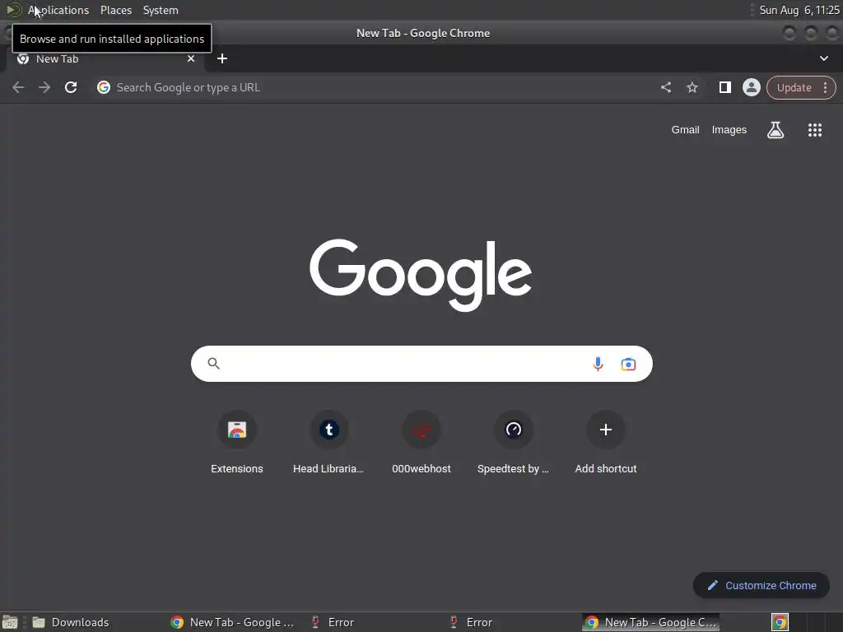
Task: Focus the address bar URL field
Action: [376, 87]
